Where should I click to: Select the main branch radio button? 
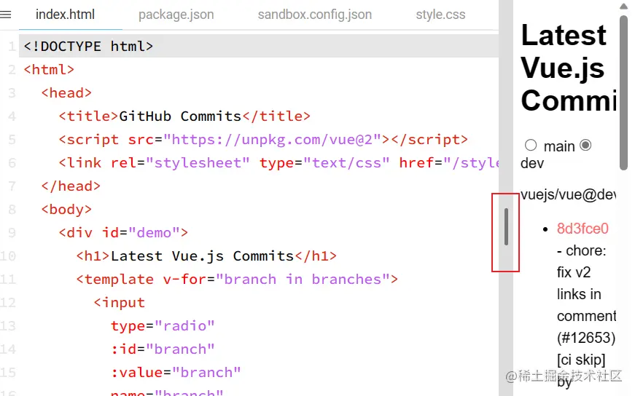click(x=531, y=145)
